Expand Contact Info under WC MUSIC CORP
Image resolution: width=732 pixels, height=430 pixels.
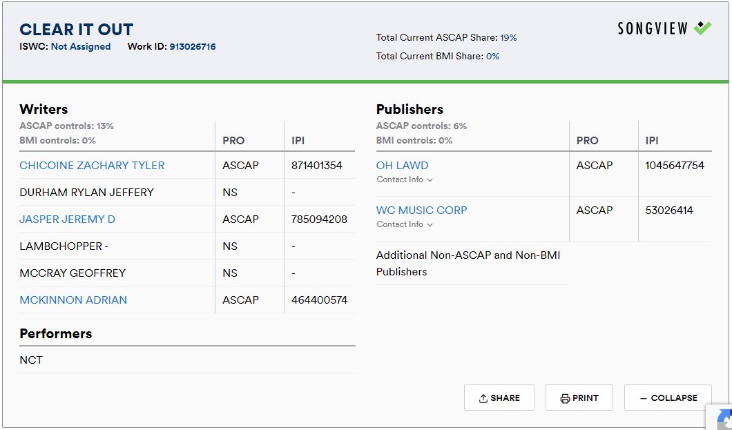click(404, 224)
